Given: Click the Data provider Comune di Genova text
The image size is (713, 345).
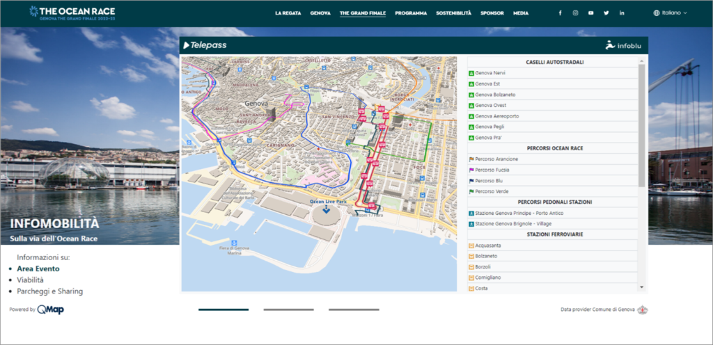Looking at the screenshot, I should 597,310.
